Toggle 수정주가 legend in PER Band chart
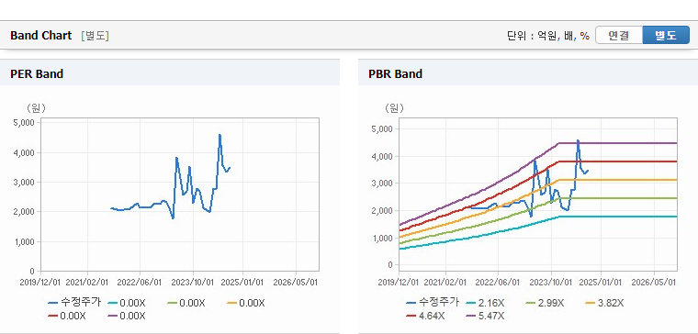698x334 pixels. (74, 303)
